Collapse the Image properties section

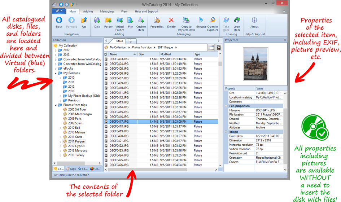226,132
